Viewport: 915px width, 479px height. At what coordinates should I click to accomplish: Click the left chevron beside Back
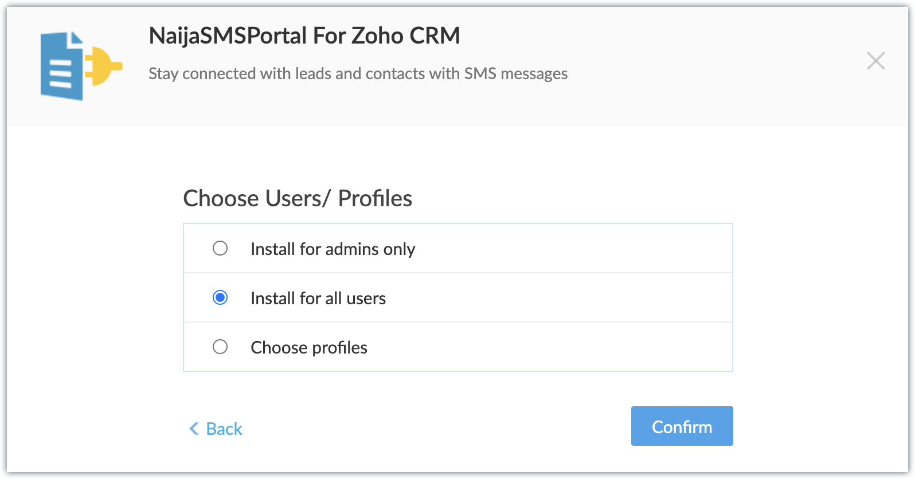[x=194, y=429]
